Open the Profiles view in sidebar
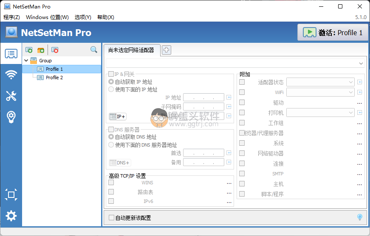This screenshot has width=370, height=236. pyautogui.click(x=11, y=54)
